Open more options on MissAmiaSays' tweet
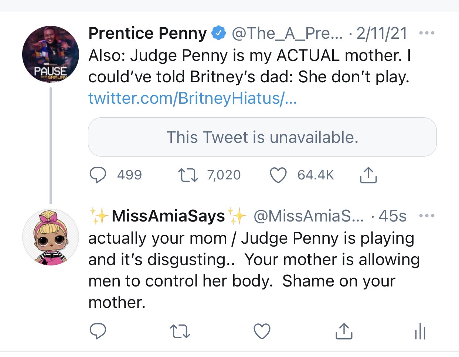 click(427, 216)
